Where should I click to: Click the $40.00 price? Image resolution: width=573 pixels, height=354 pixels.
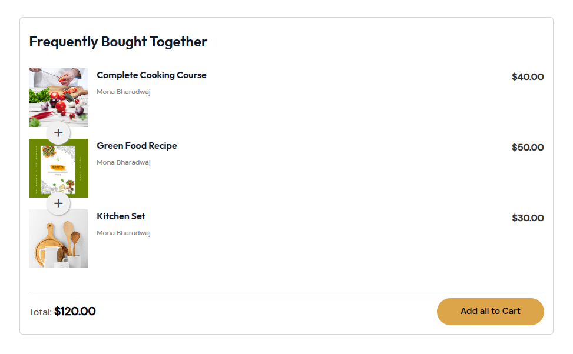pyautogui.click(x=528, y=76)
